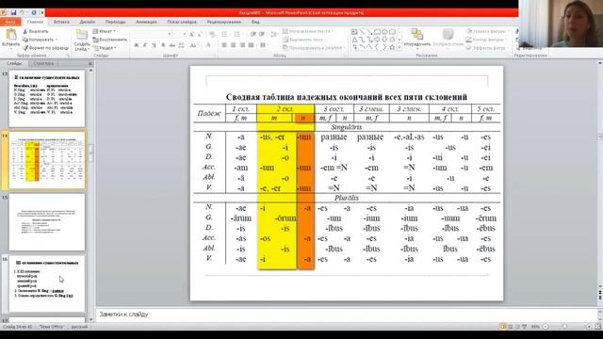Select slide 15 thumbnail in panel
The height and width of the screenshot is (339, 603).
click(47, 222)
